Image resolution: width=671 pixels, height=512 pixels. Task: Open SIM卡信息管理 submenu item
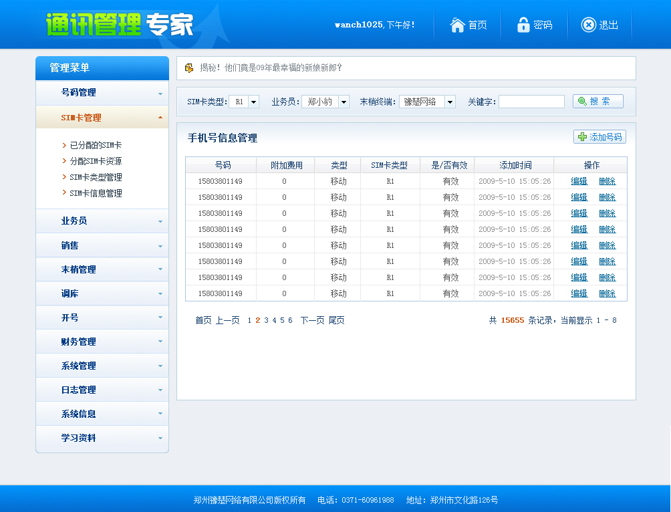[x=96, y=193]
